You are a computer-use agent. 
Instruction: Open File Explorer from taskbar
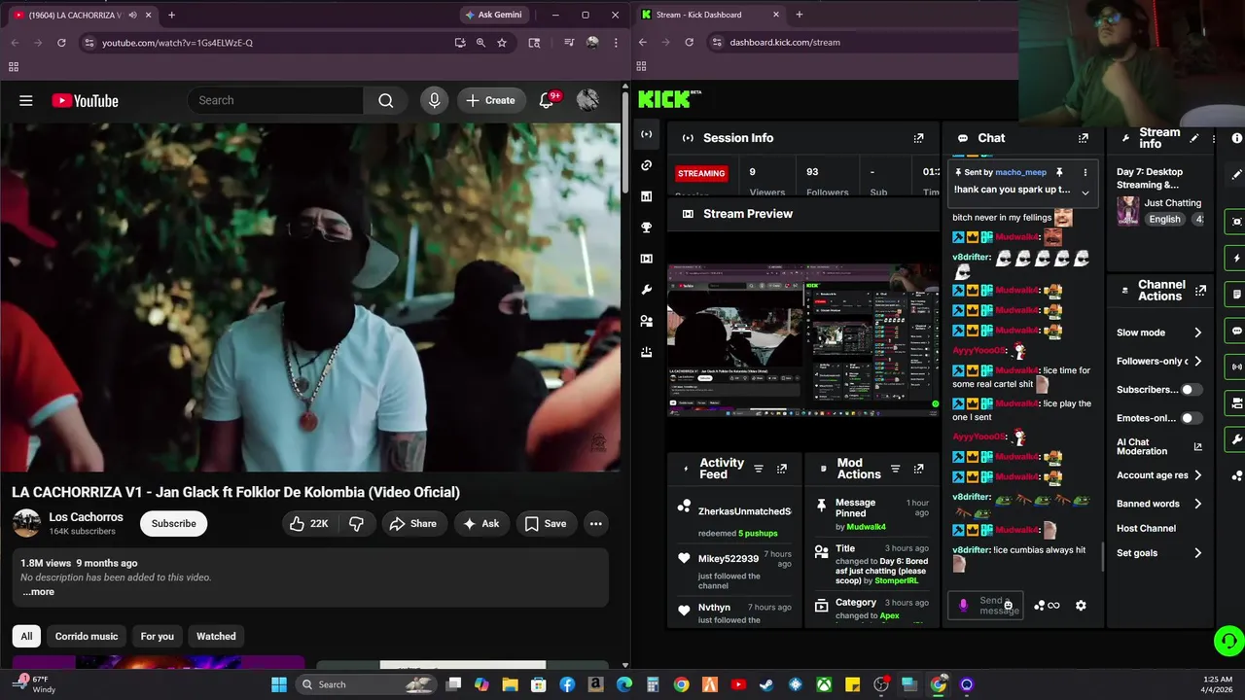[510, 684]
